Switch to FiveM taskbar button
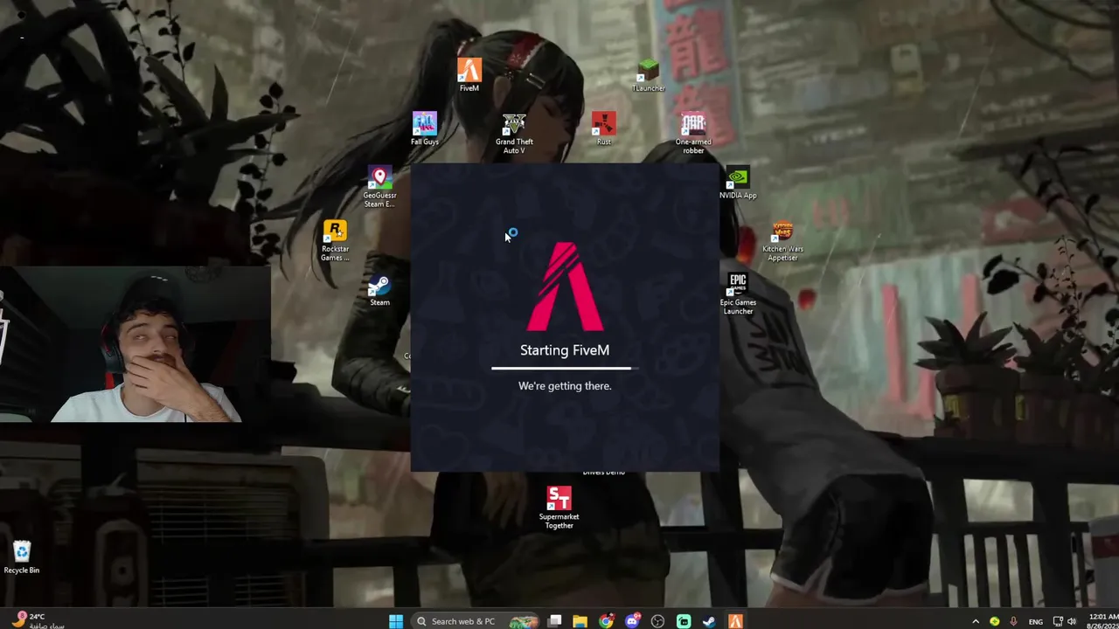Image resolution: width=1119 pixels, height=629 pixels. pyautogui.click(x=735, y=621)
